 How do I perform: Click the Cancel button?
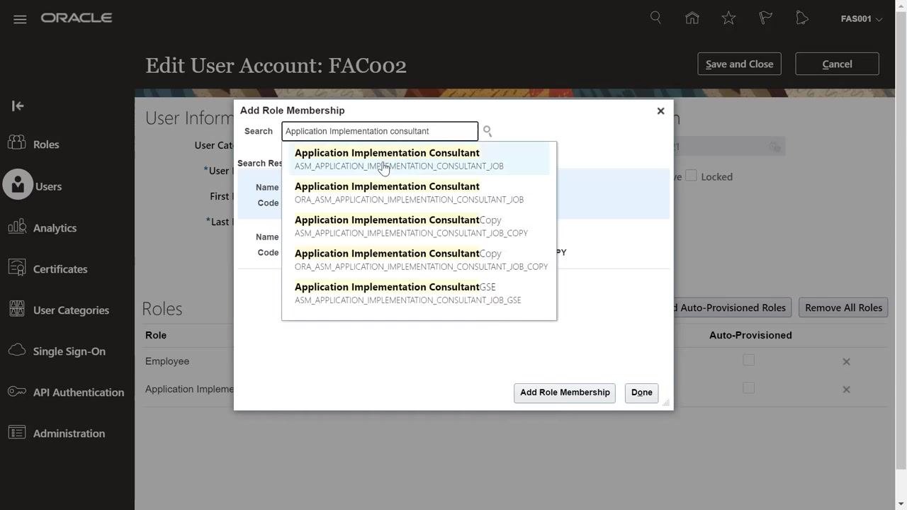pyautogui.click(x=837, y=64)
